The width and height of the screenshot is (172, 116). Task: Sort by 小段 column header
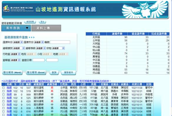point(83,84)
